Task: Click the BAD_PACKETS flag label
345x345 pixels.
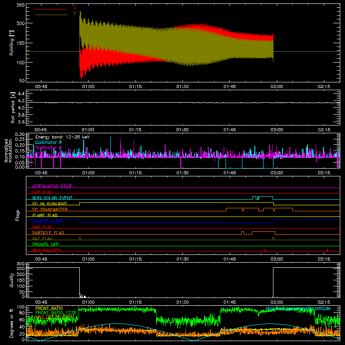Action: coord(47,250)
